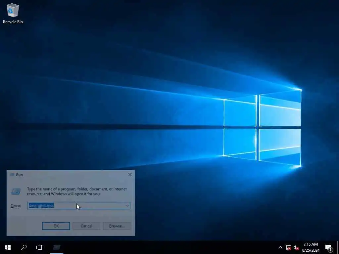Open the Recycle Bin desktop icon

(x=13, y=13)
